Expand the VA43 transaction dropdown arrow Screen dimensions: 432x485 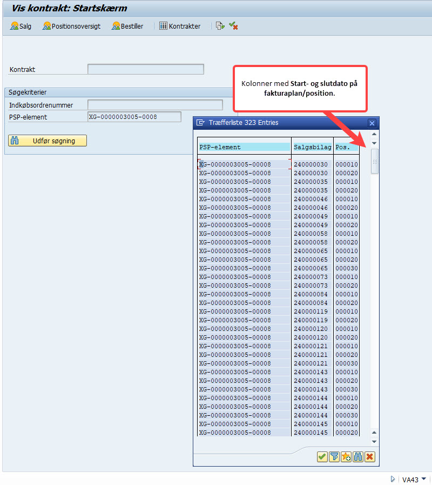point(424,479)
